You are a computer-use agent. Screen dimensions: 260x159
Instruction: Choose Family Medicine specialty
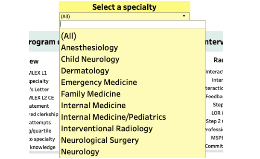[x=91, y=94]
